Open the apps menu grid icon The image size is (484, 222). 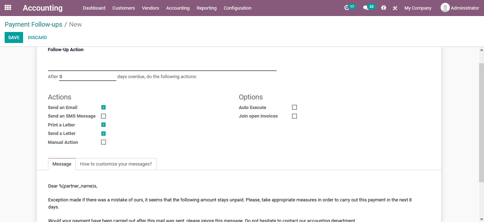pos(7,7)
